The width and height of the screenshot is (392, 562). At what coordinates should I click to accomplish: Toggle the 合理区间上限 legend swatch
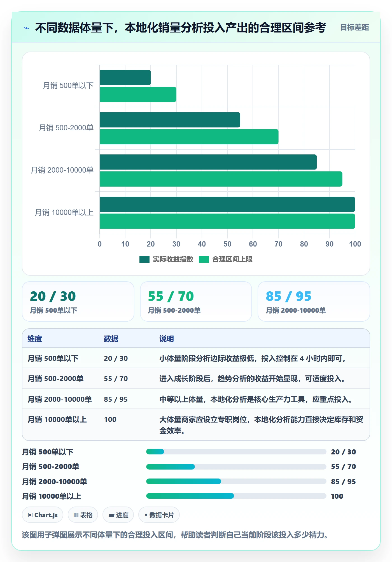pos(204,259)
